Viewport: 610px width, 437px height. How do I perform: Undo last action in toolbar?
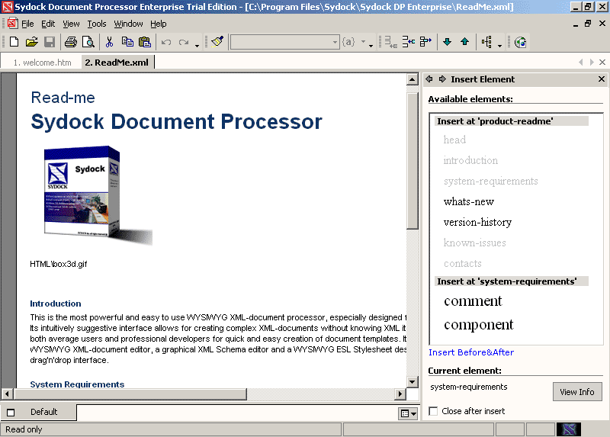coord(166,42)
